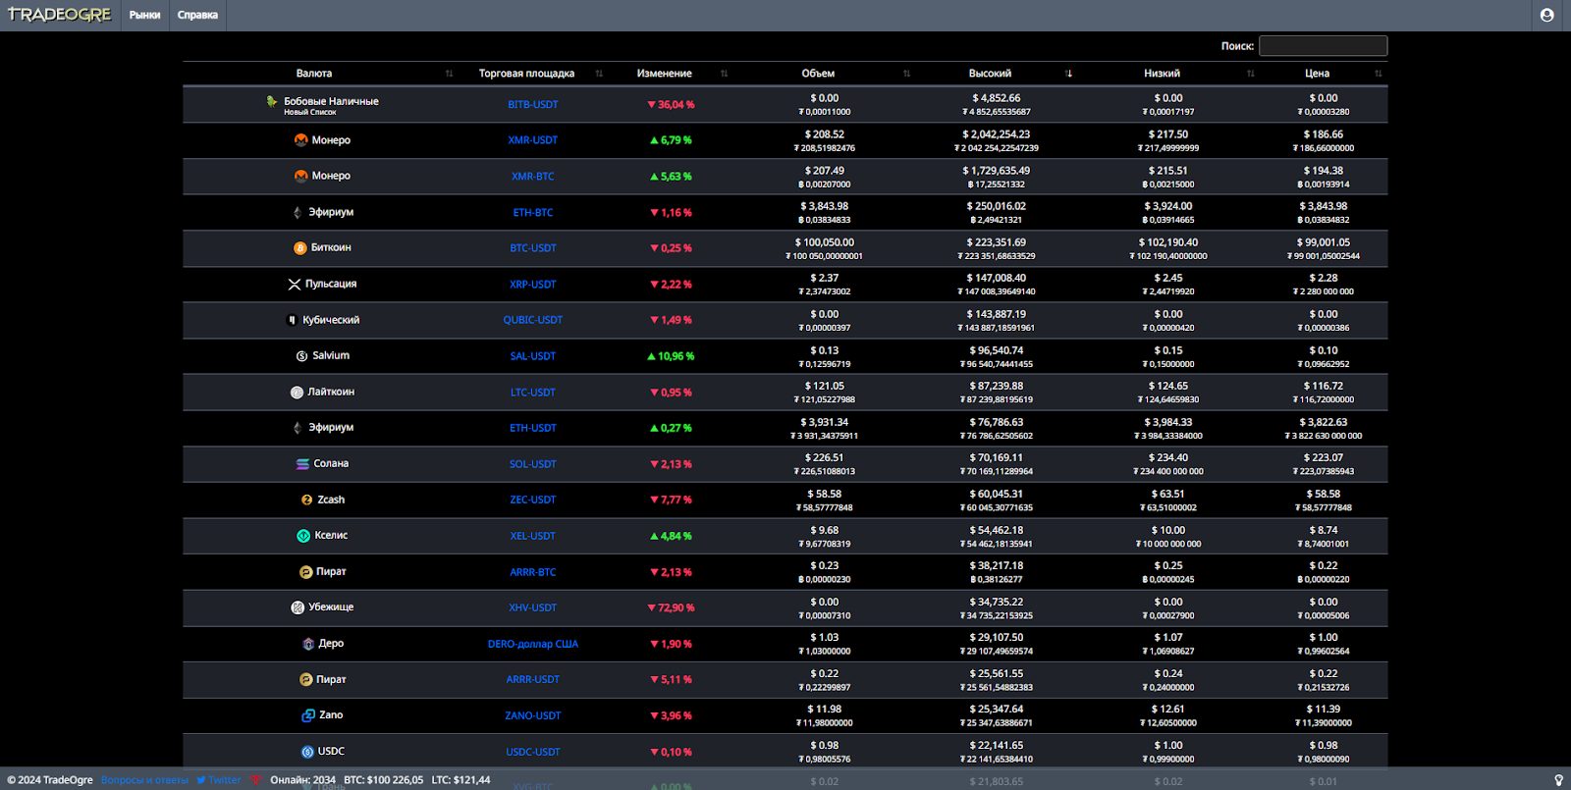Open the Вопросы и ответы footer link

tap(144, 780)
